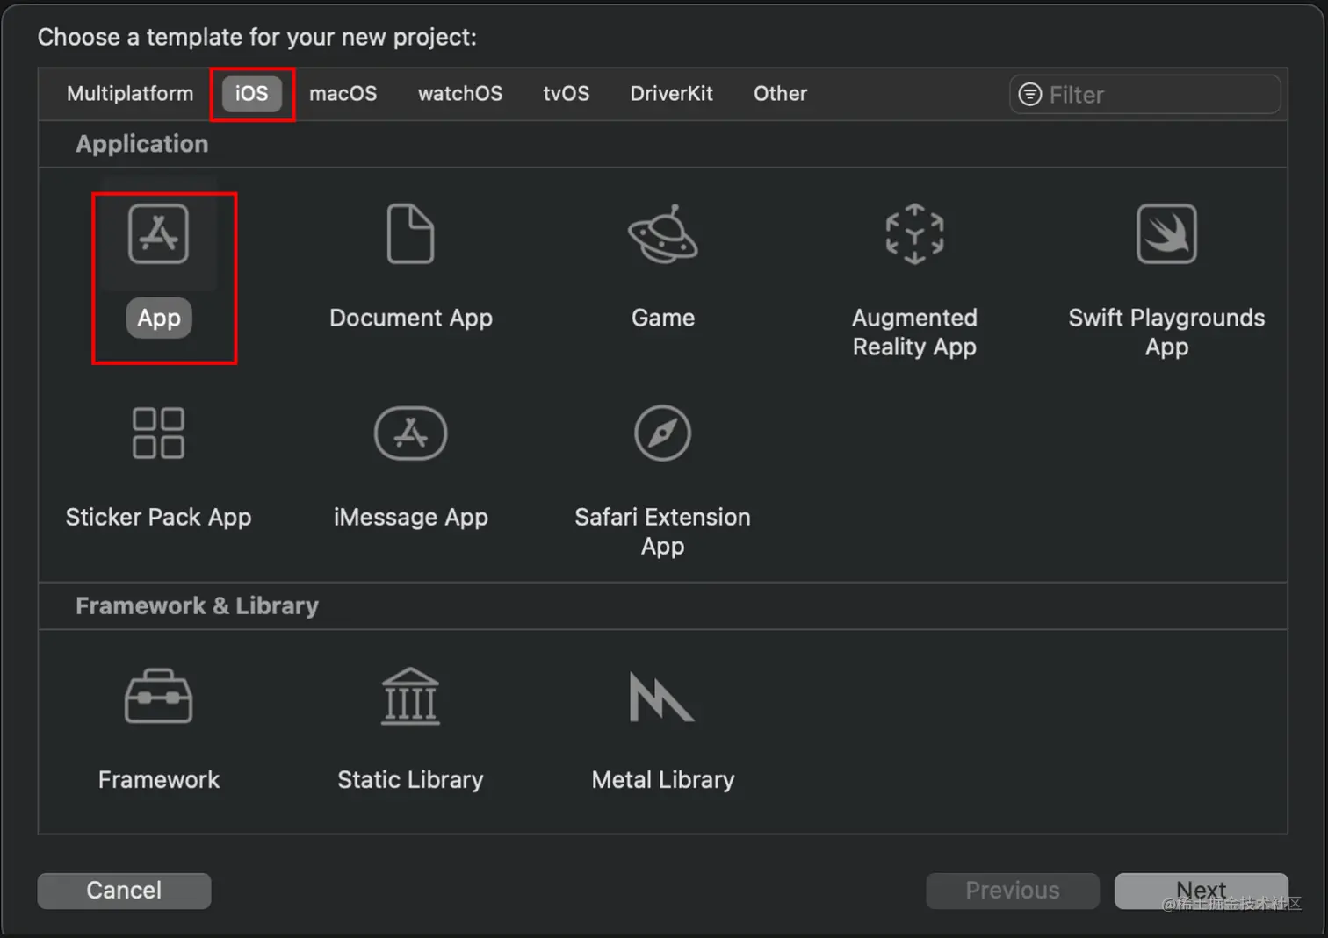
Task: Click the "Document App" label
Action: point(411,318)
